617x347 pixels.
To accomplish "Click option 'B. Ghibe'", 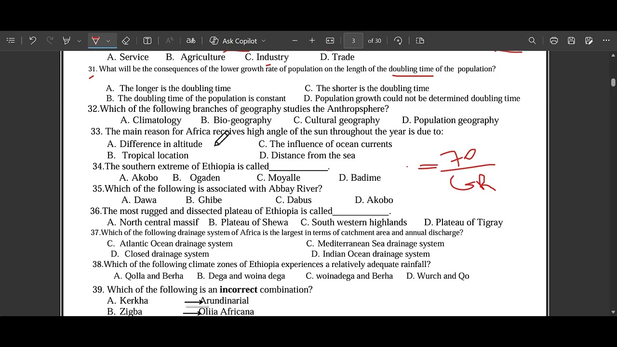I will coord(203,200).
